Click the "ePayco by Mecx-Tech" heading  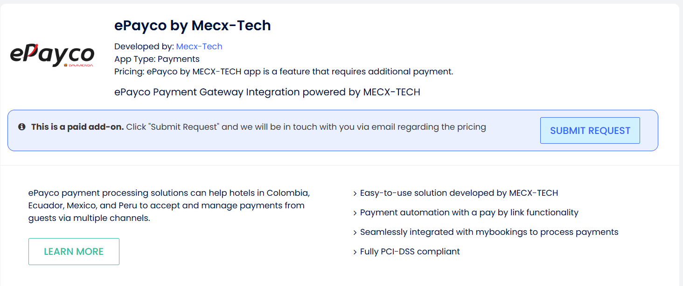(x=192, y=26)
